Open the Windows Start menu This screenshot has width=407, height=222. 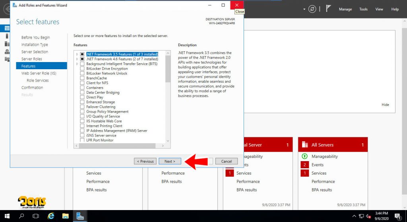pos(7,216)
